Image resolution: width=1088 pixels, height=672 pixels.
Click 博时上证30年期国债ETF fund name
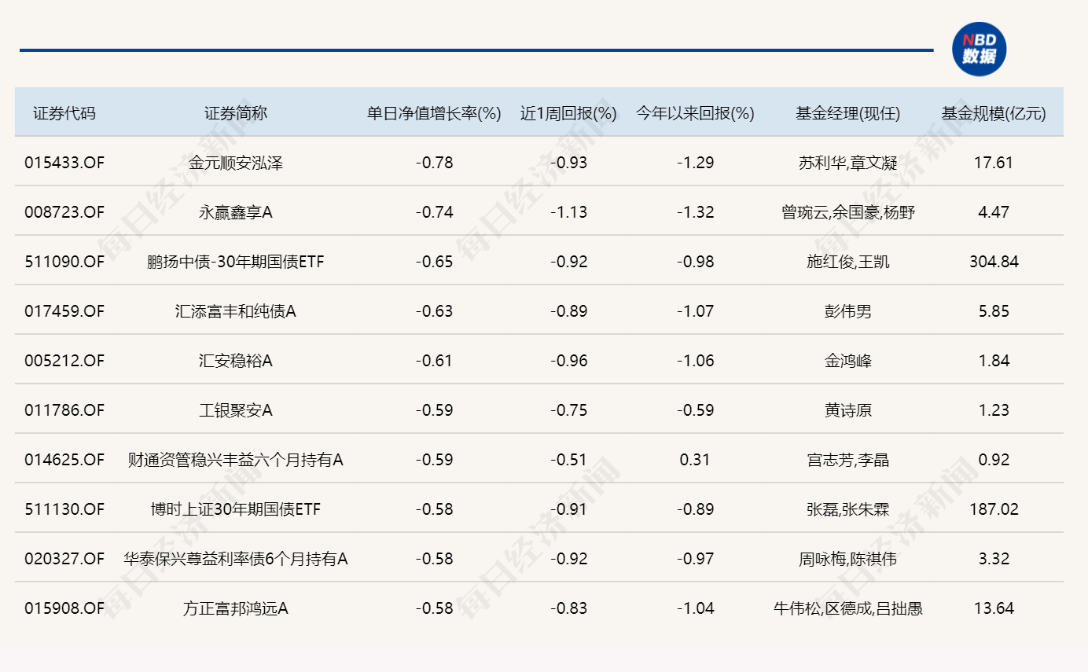[x=236, y=509]
